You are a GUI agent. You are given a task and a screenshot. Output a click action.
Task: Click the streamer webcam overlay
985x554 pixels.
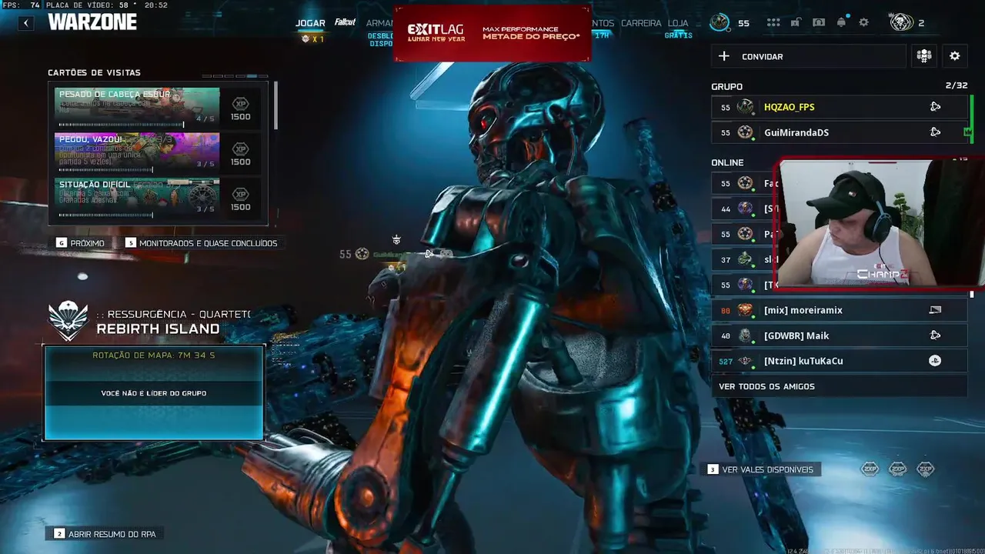coord(881,224)
